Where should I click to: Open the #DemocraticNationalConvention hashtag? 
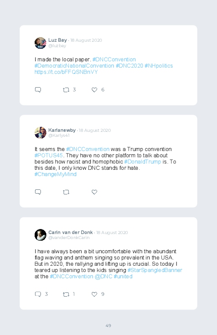74,66
